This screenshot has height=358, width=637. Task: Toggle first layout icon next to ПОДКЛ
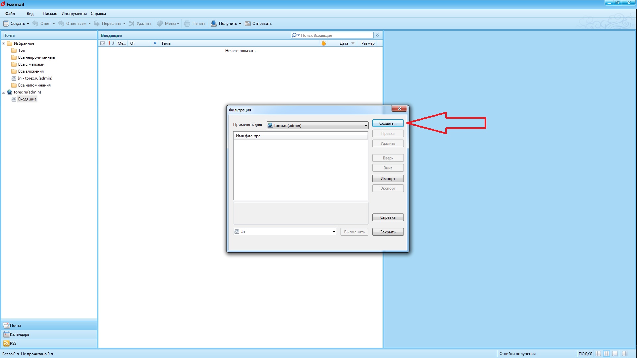(599, 354)
